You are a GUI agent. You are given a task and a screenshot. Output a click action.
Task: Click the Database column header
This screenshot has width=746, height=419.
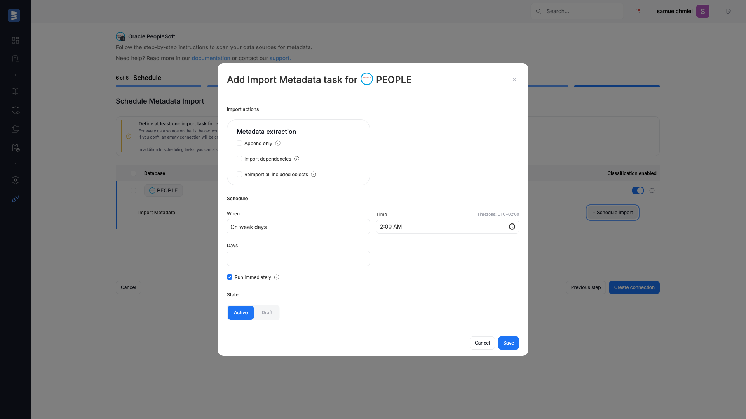(155, 173)
